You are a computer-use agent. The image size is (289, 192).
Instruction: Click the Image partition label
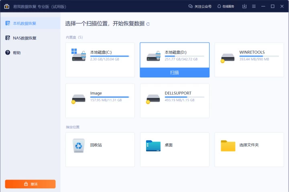coord(96,93)
